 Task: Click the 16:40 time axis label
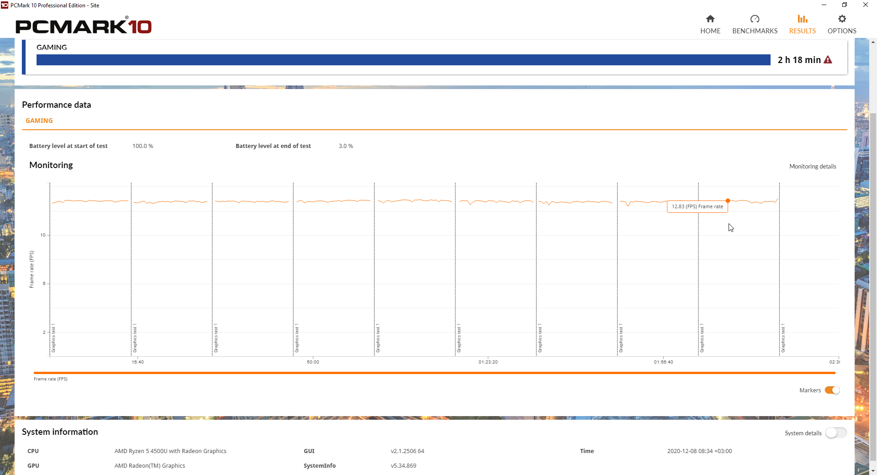(137, 362)
